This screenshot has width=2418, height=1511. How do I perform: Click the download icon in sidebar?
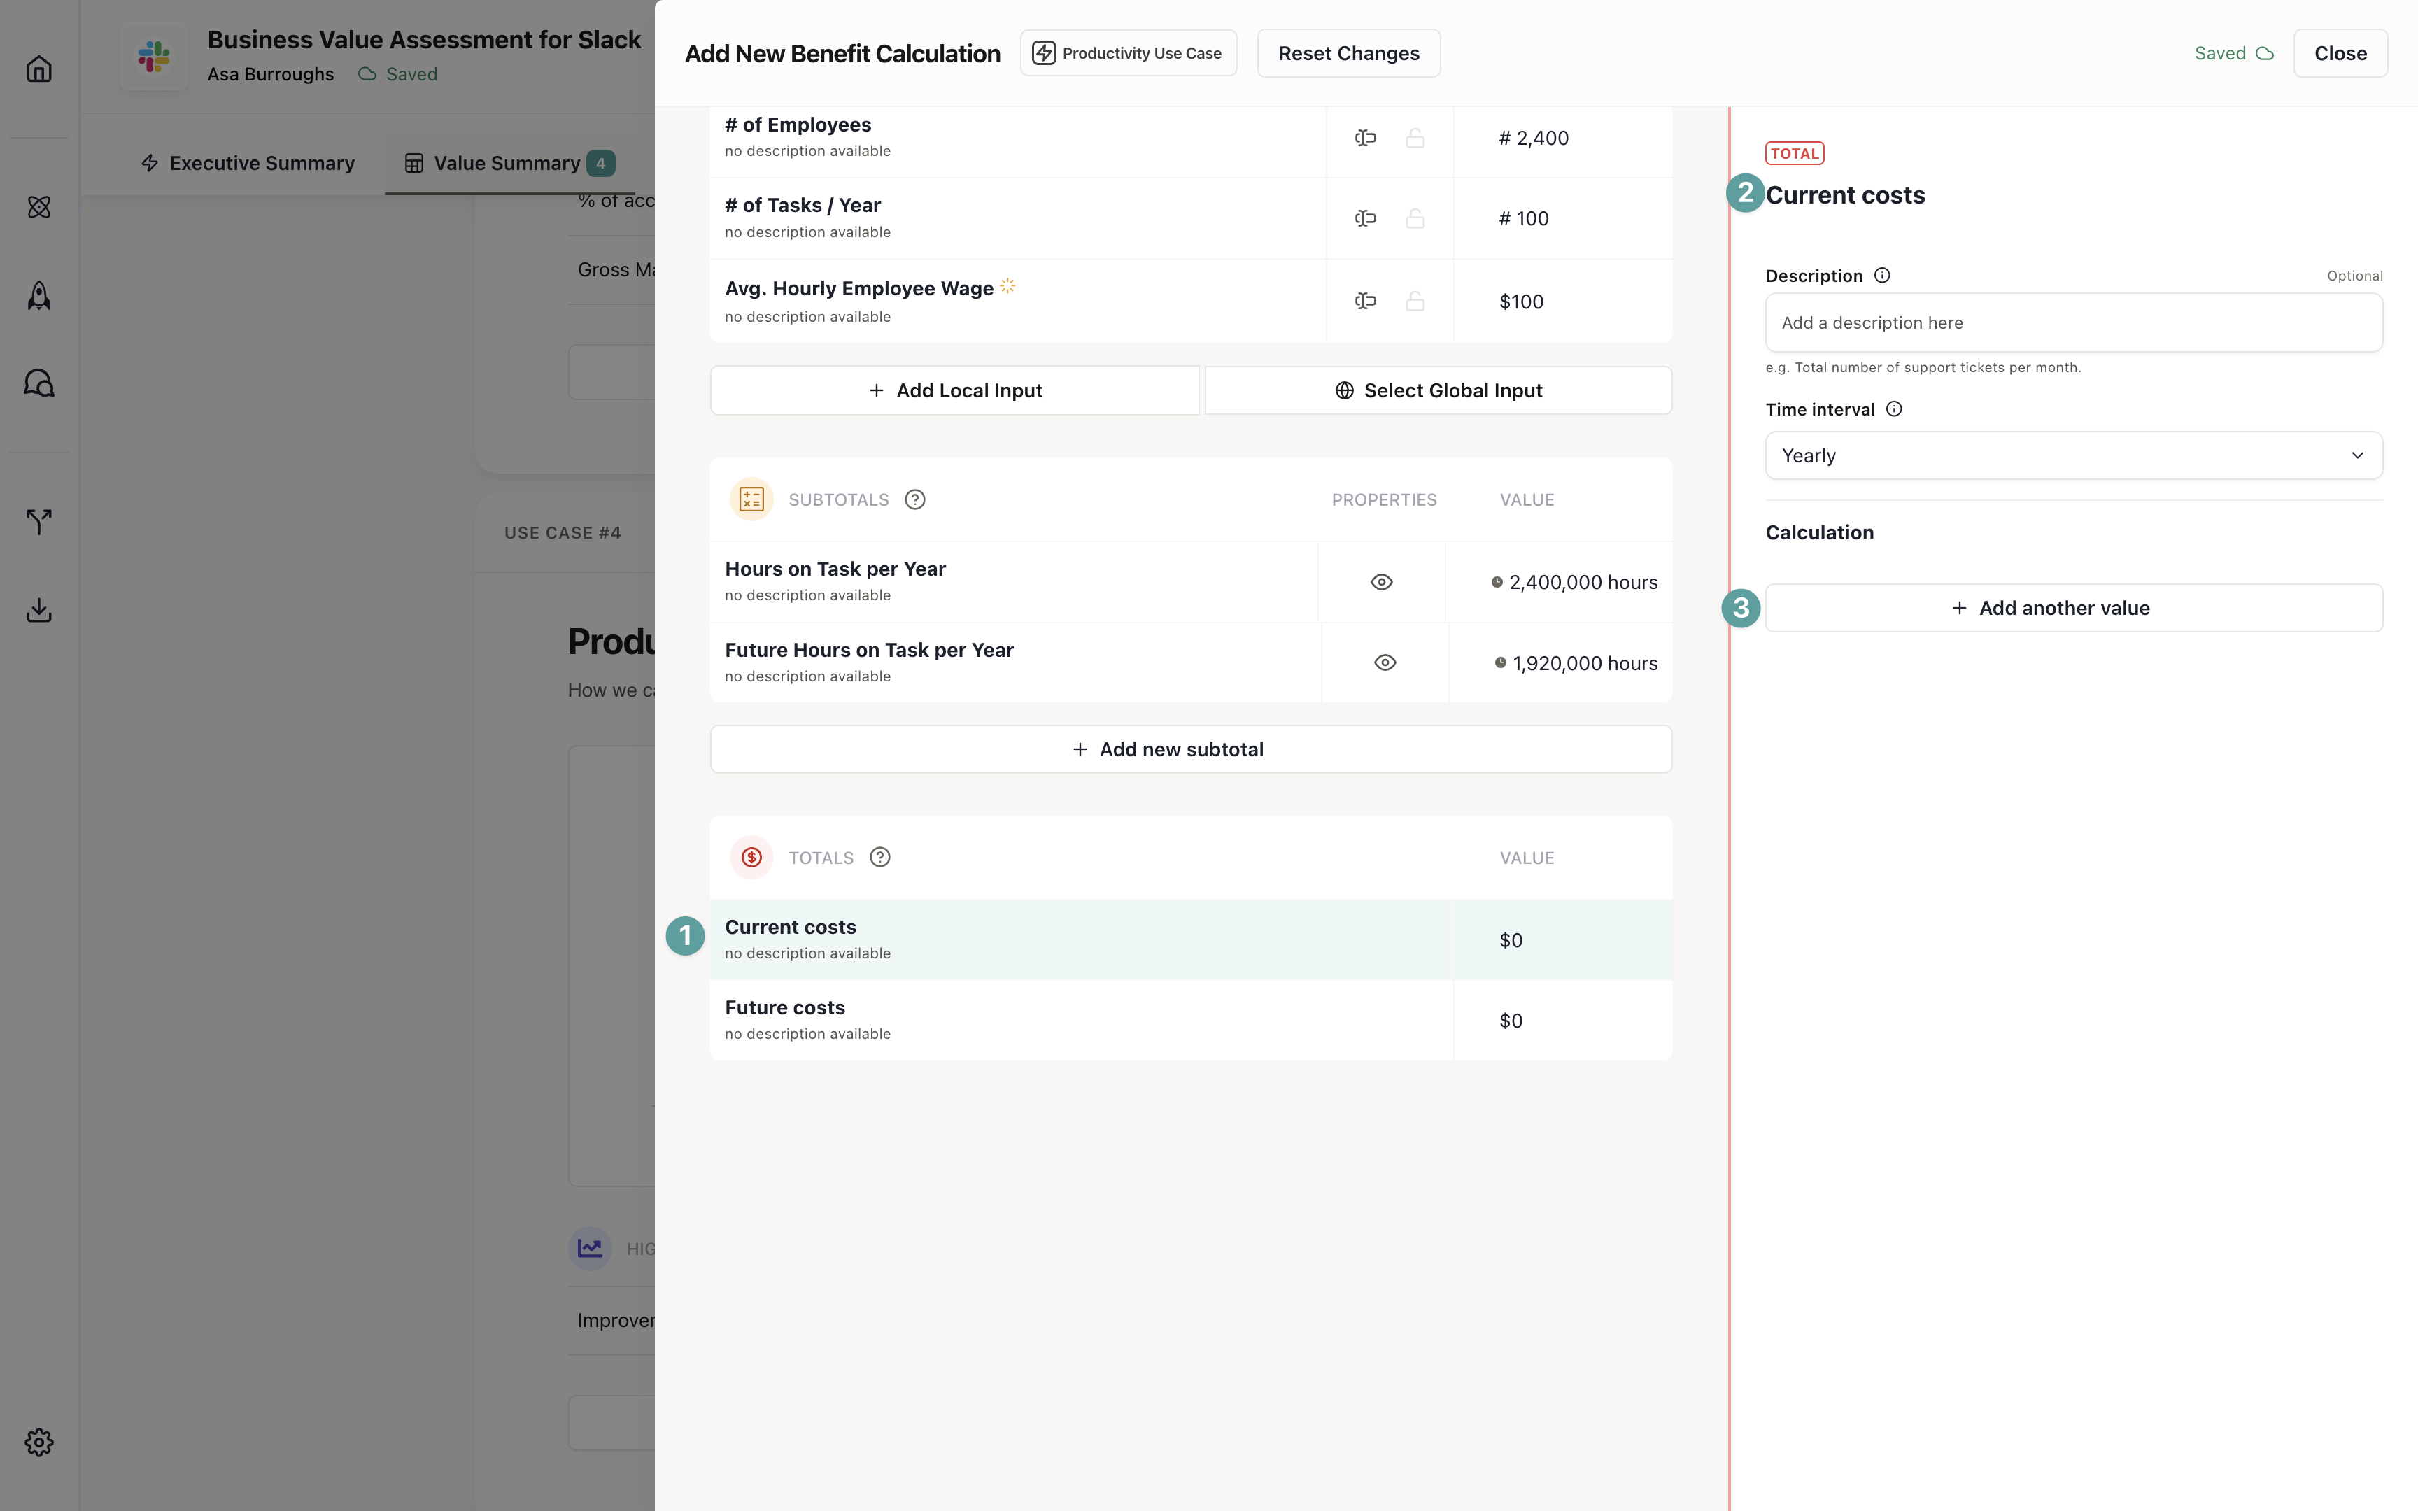[39, 609]
